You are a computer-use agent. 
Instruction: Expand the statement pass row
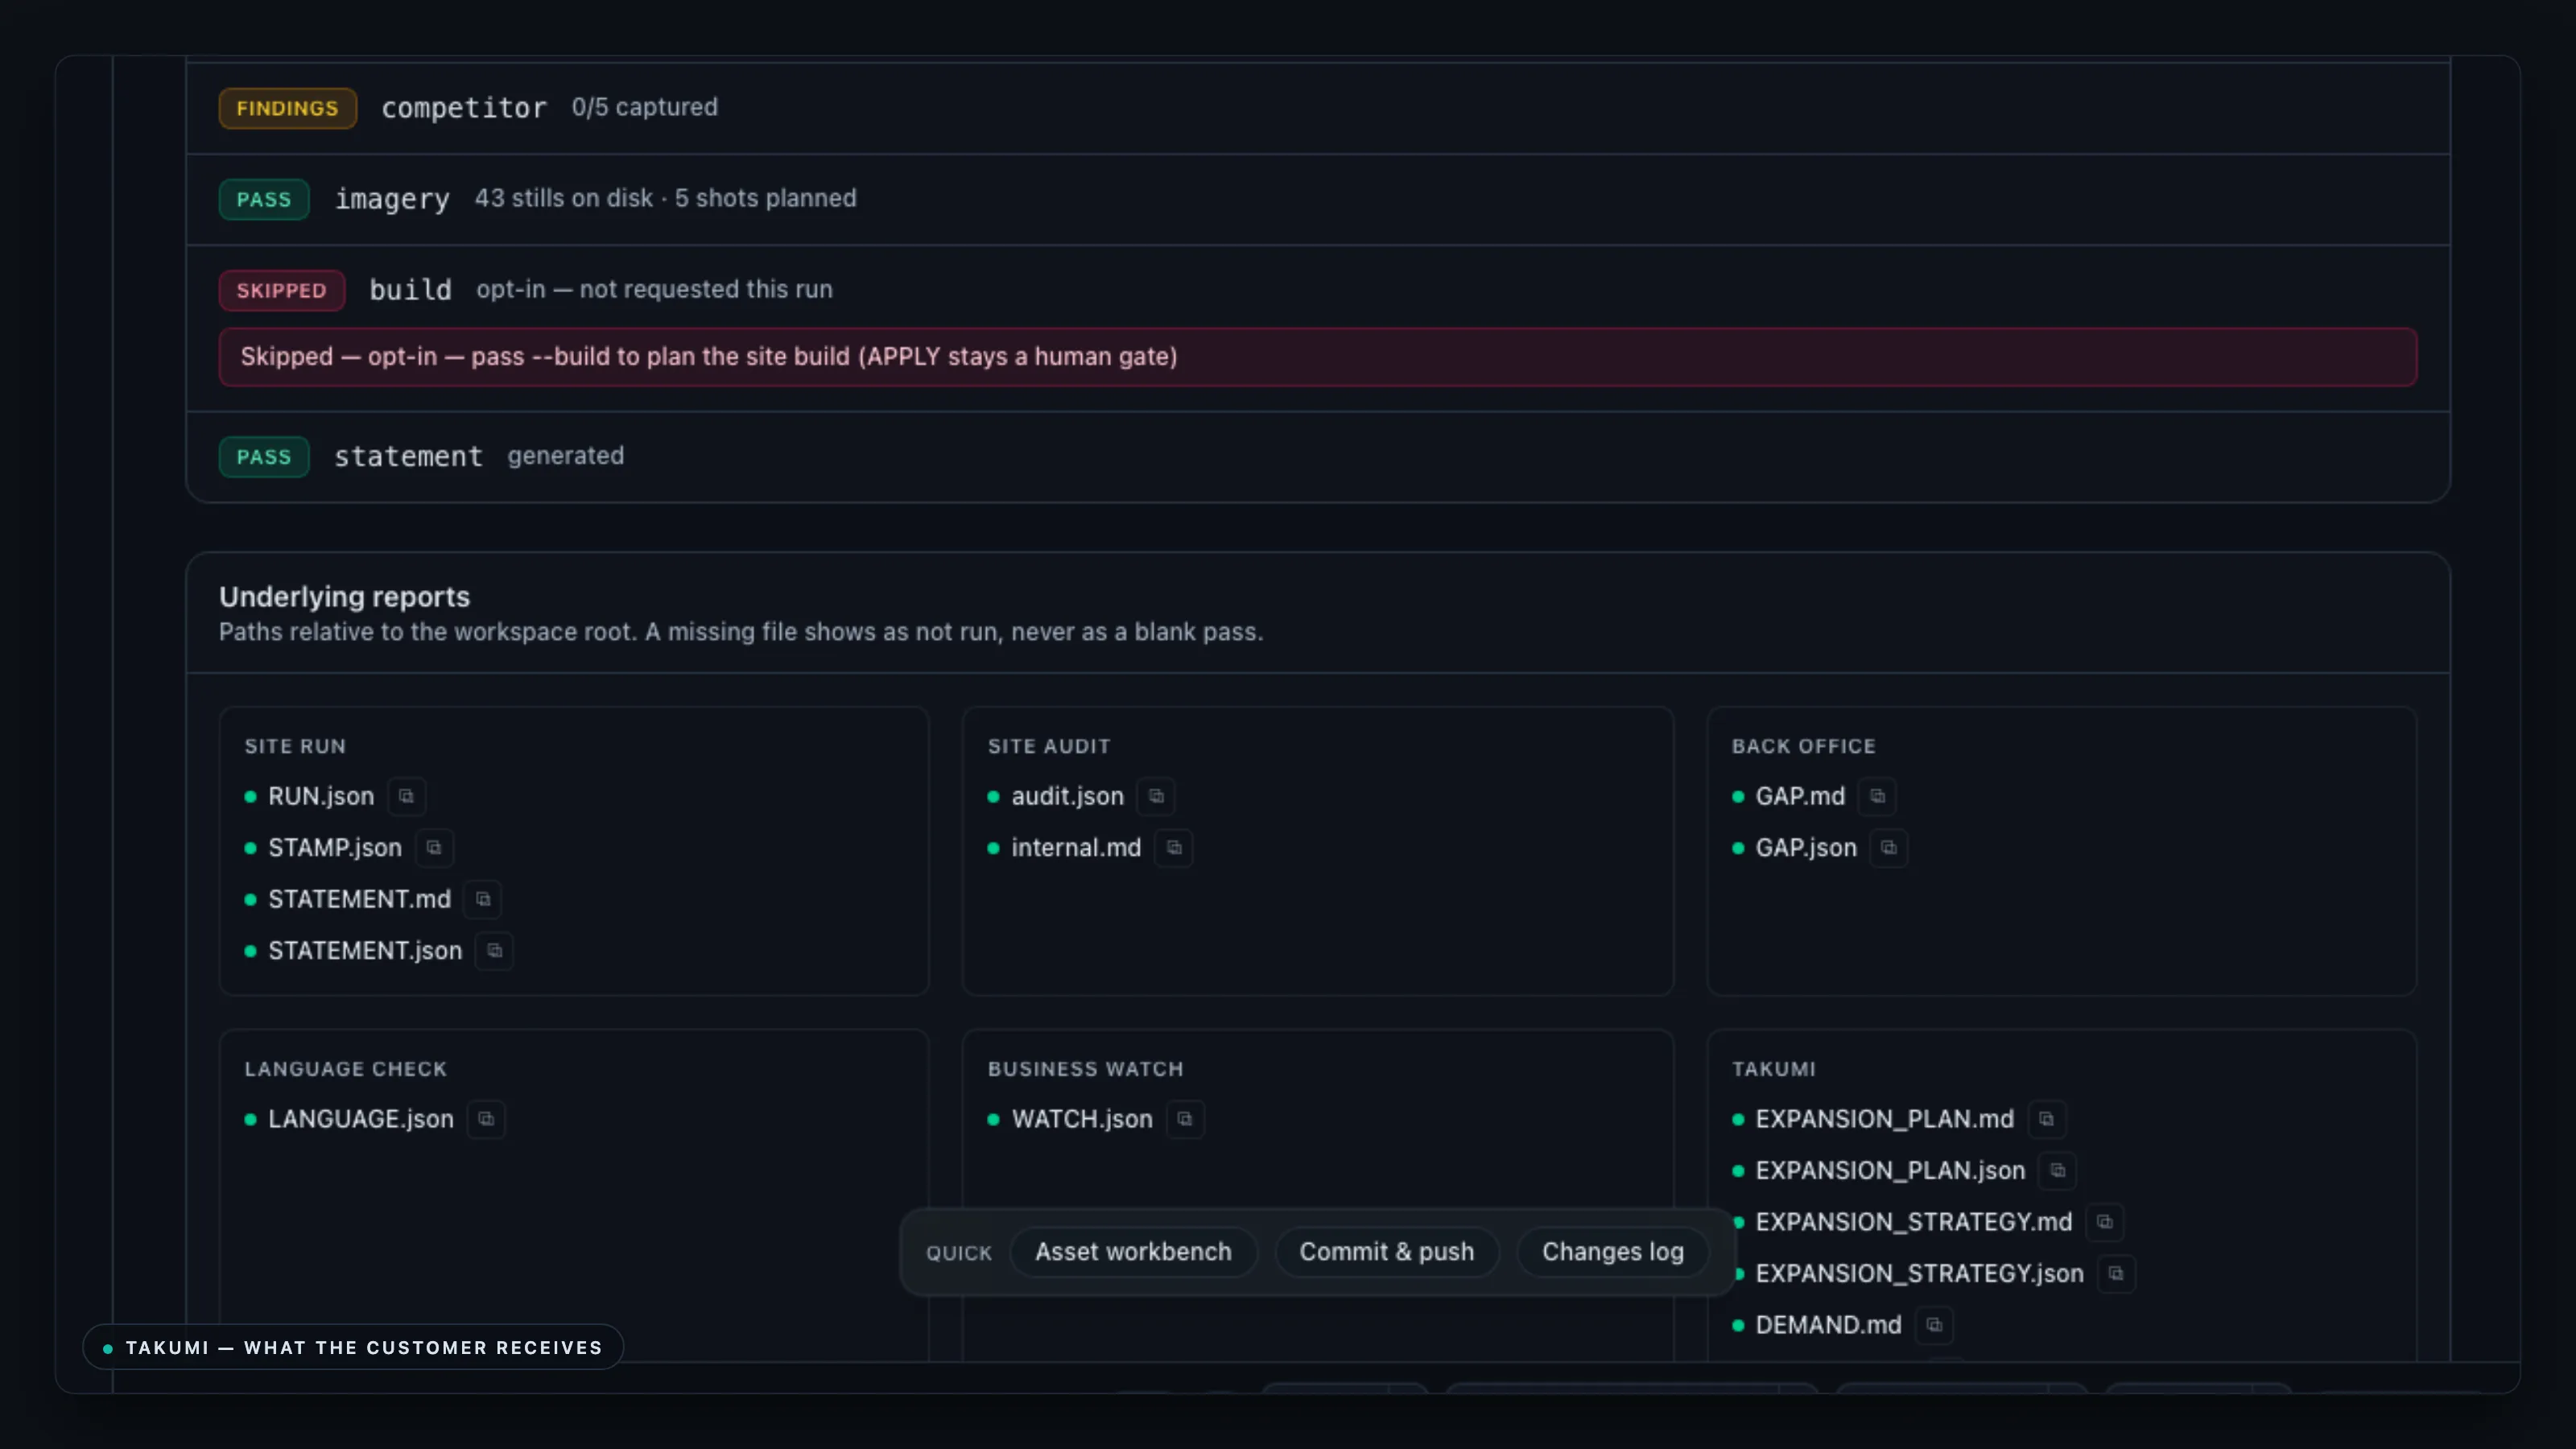point(1318,457)
